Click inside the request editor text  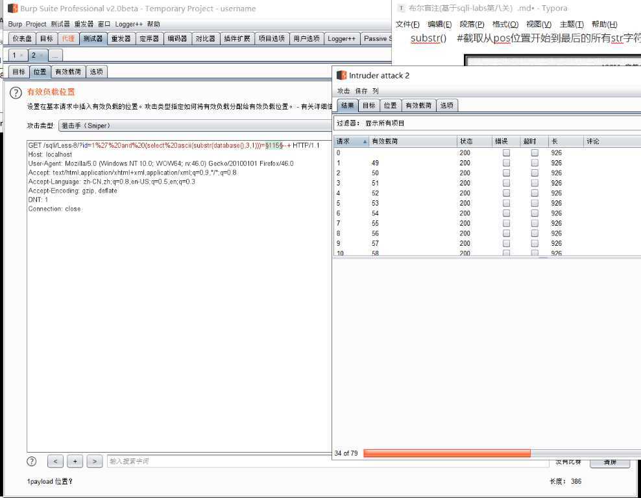tap(179, 296)
